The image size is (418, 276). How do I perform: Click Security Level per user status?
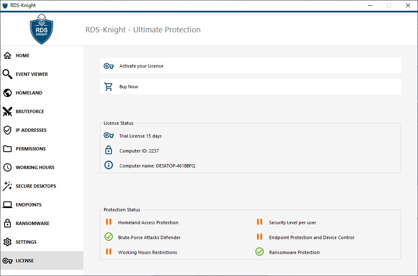coord(292,223)
